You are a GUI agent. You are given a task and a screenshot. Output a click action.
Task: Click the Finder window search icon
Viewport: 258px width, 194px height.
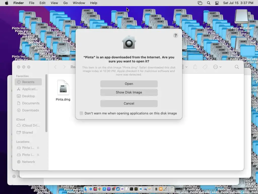coord(237,67)
